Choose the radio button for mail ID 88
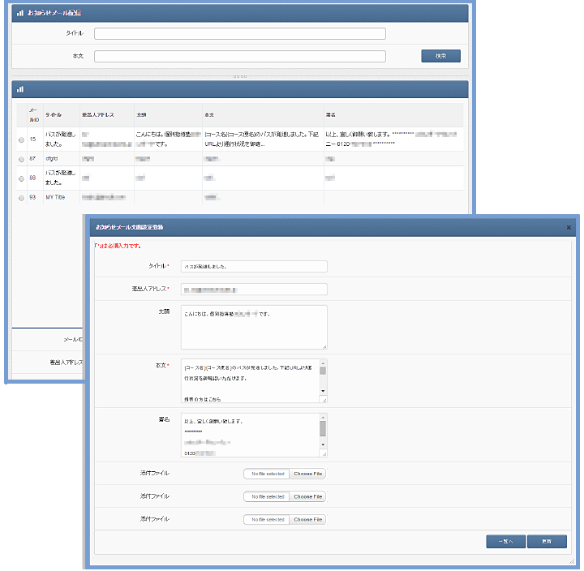This screenshot has width=584, height=571. 21,178
